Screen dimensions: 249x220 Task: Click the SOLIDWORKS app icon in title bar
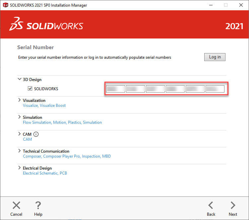pyautogui.click(x=5, y=5)
